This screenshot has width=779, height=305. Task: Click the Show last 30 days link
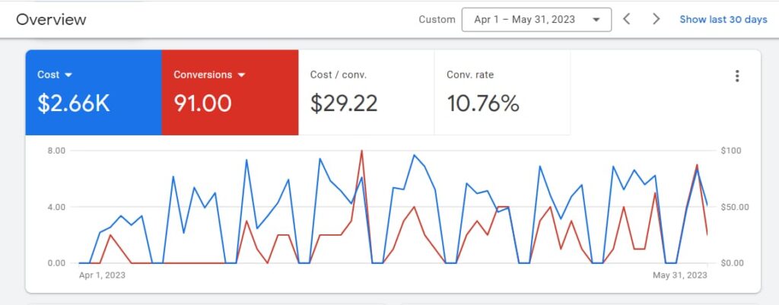click(723, 19)
